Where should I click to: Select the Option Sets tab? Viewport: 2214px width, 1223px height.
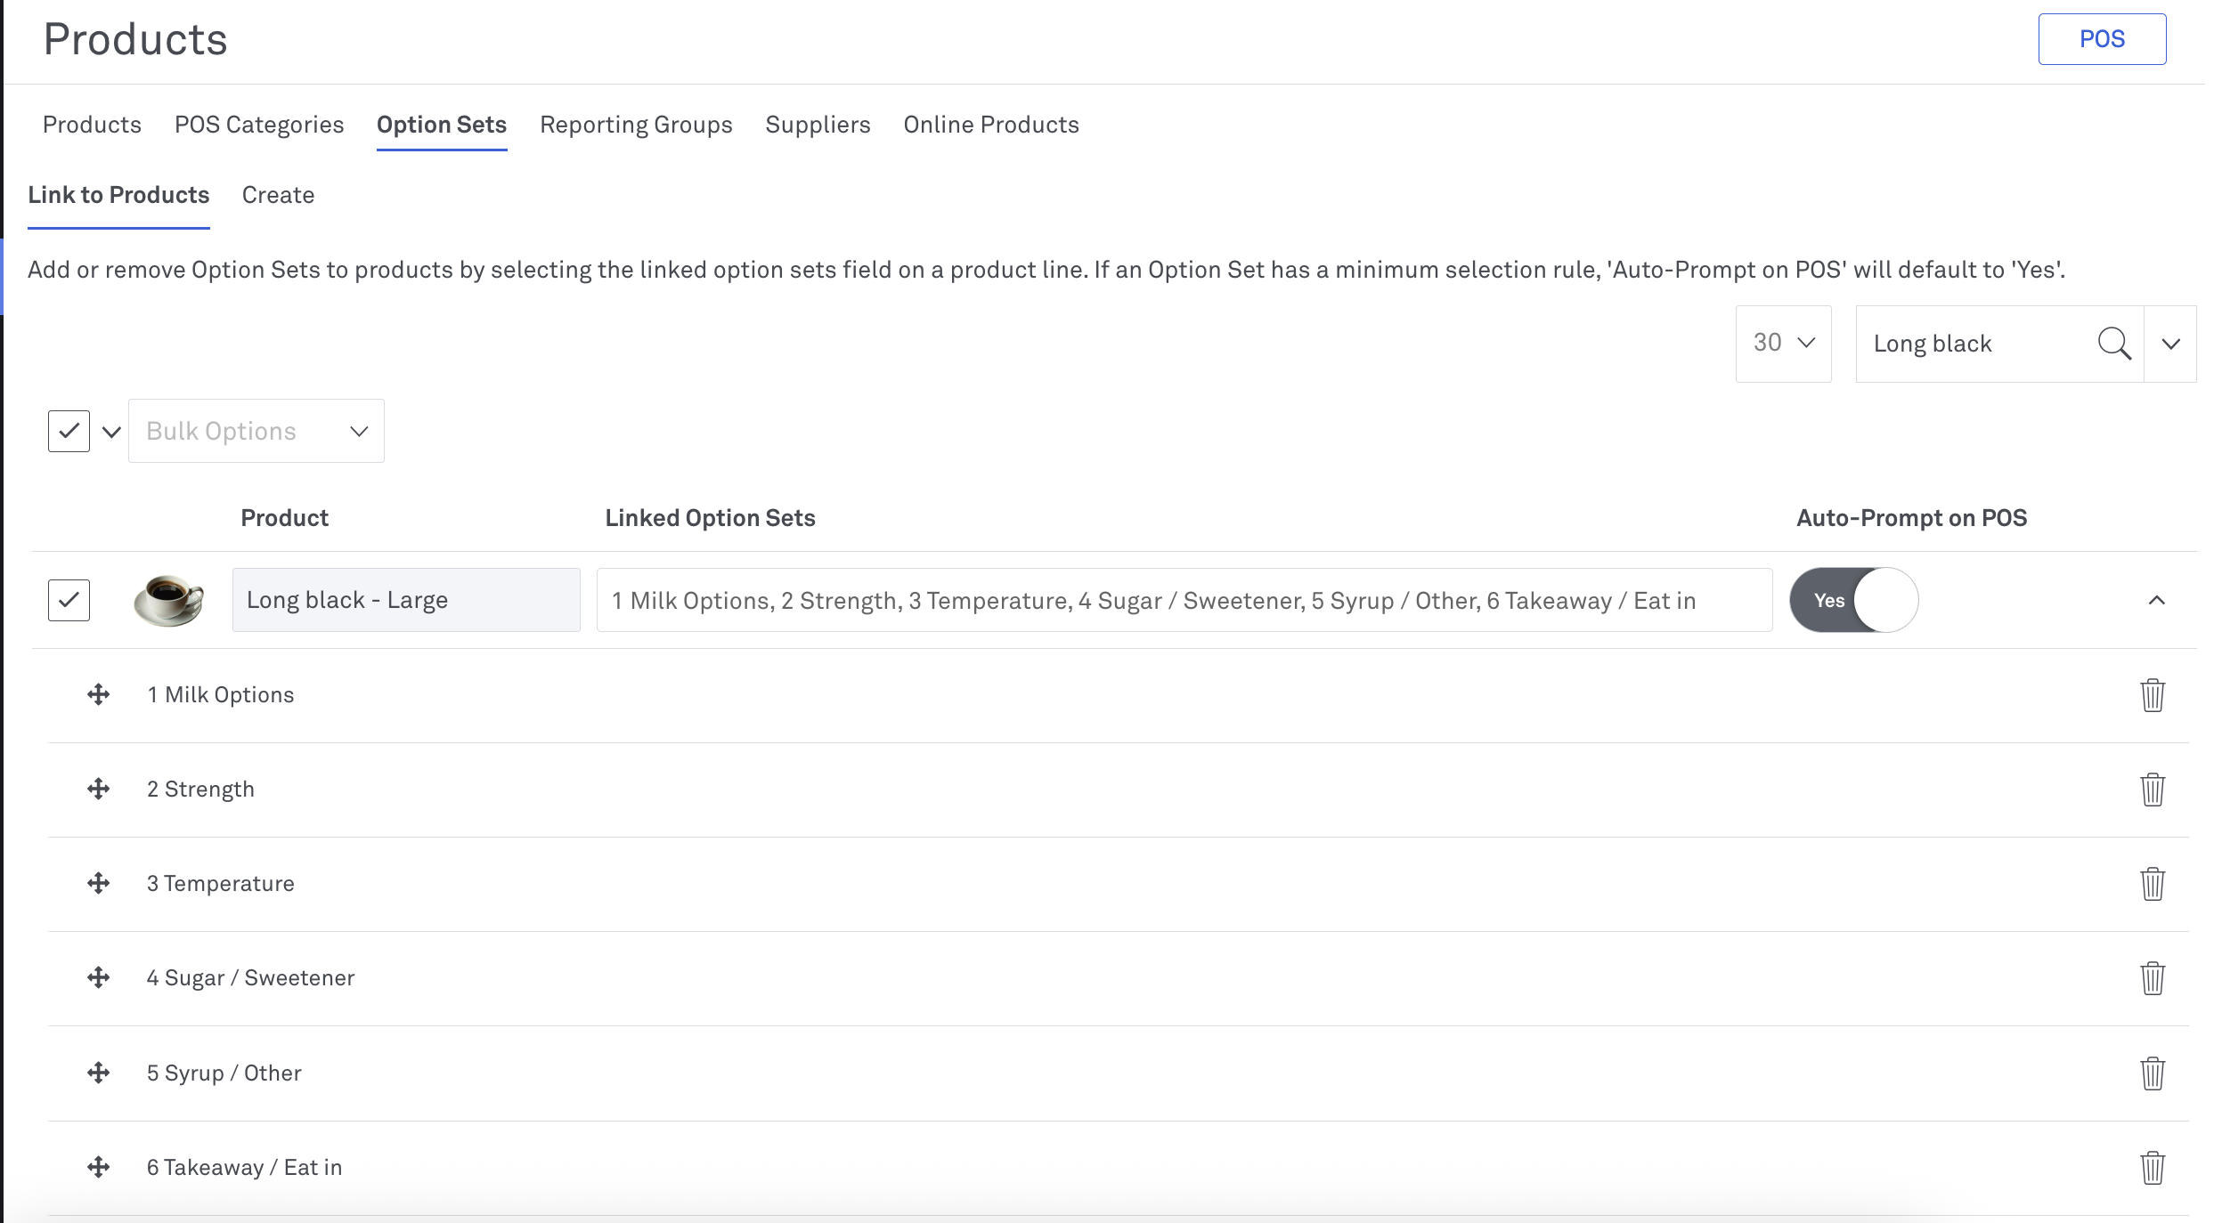pyautogui.click(x=442, y=125)
